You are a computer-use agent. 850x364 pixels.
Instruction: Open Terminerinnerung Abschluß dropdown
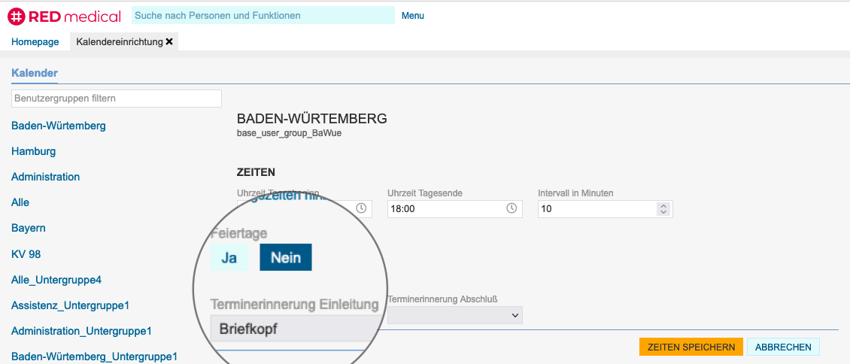(x=454, y=315)
